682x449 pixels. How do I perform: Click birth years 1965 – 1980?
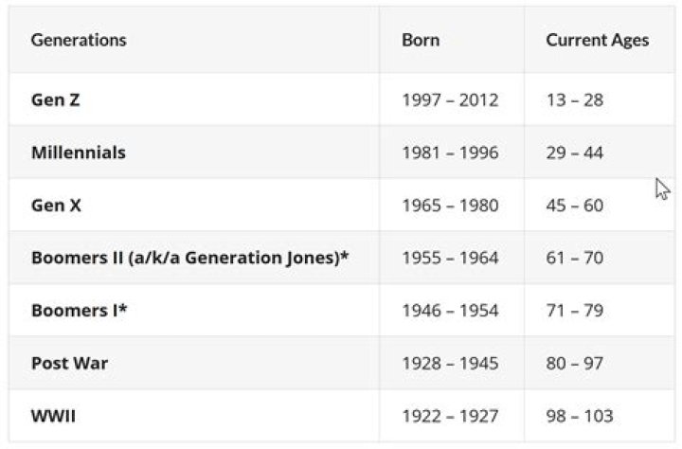[450, 206]
